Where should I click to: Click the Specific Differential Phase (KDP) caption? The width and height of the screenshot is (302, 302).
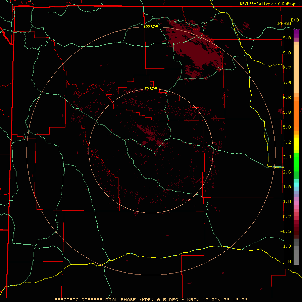104,300
